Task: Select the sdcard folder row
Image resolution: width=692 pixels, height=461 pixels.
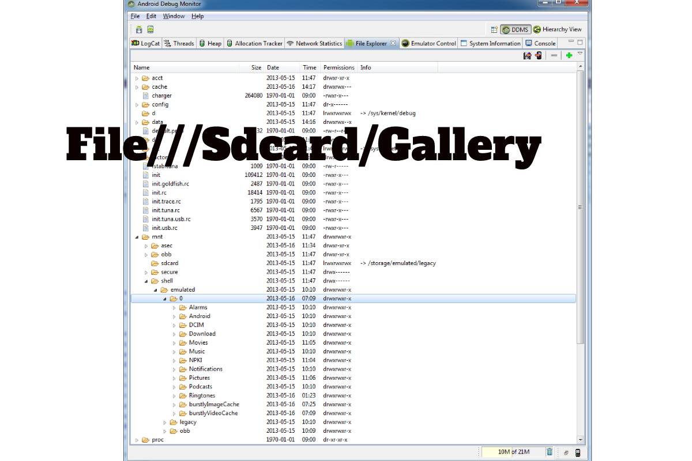Action: coord(353,263)
